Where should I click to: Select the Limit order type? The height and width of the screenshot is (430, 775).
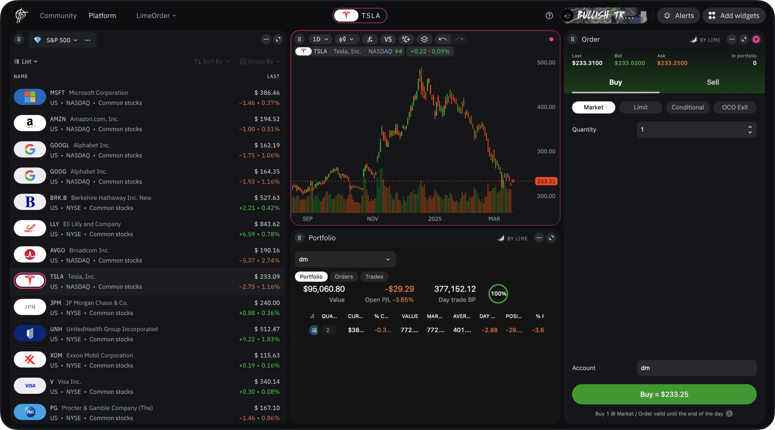tap(640, 107)
